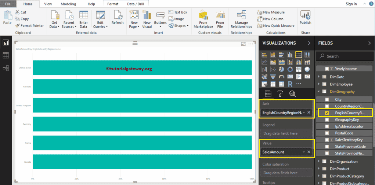Check the PostalCode field

327,133
